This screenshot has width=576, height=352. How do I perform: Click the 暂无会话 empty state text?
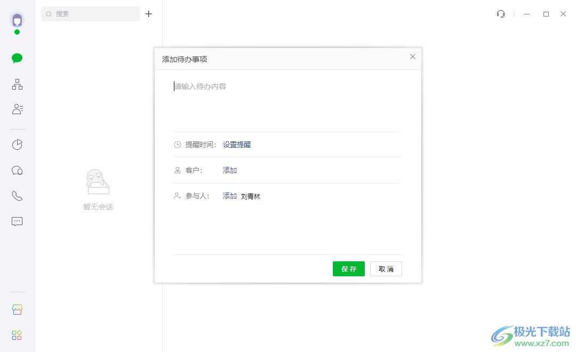pyautogui.click(x=98, y=207)
